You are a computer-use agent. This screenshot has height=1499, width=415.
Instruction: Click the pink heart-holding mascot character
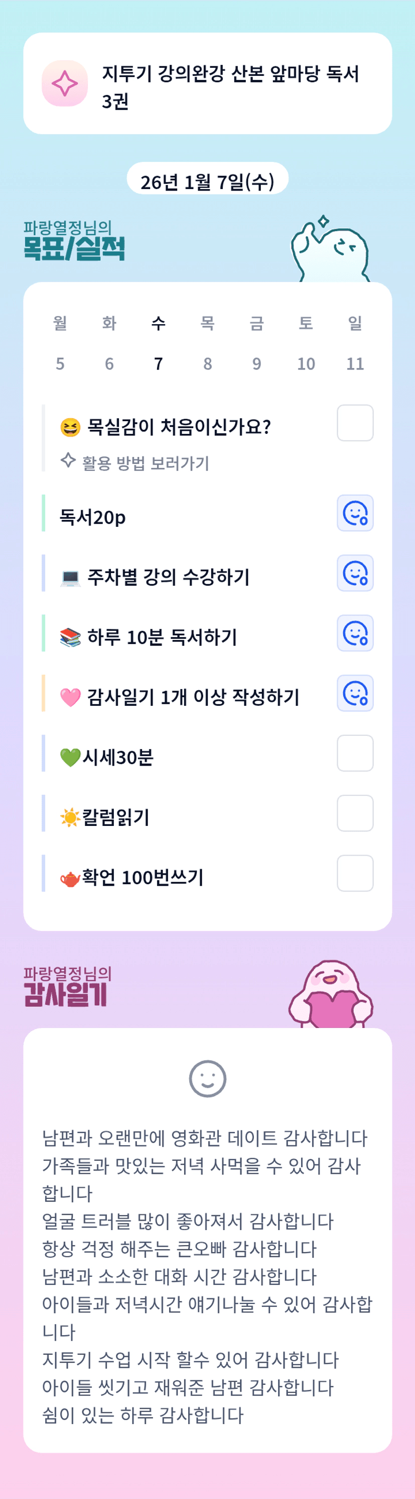[331, 995]
